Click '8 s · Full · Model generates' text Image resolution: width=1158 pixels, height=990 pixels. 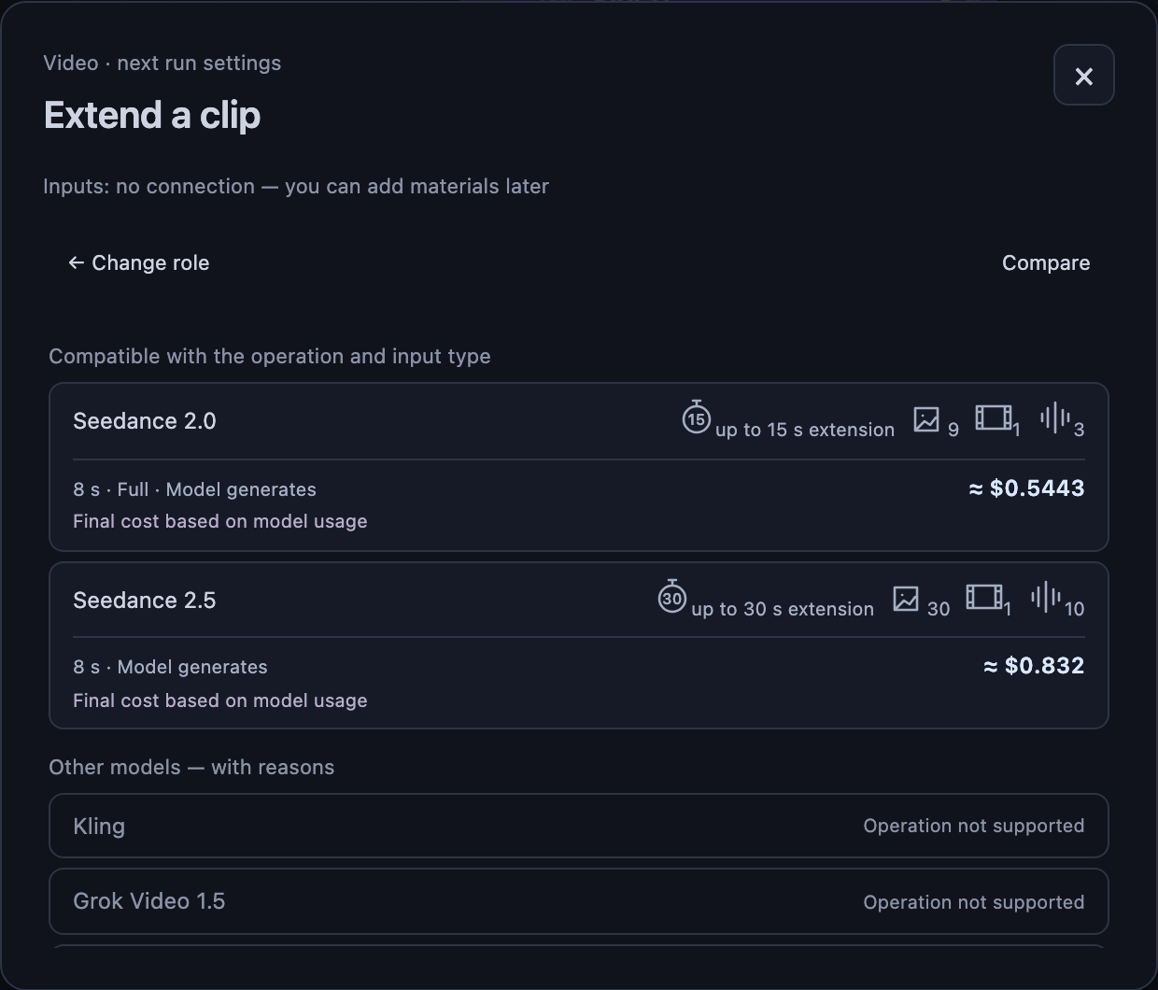(194, 489)
